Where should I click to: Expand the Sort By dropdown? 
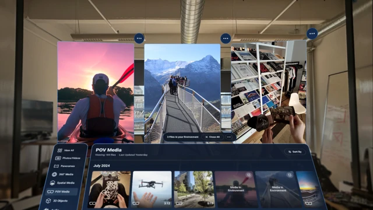tap(295, 152)
